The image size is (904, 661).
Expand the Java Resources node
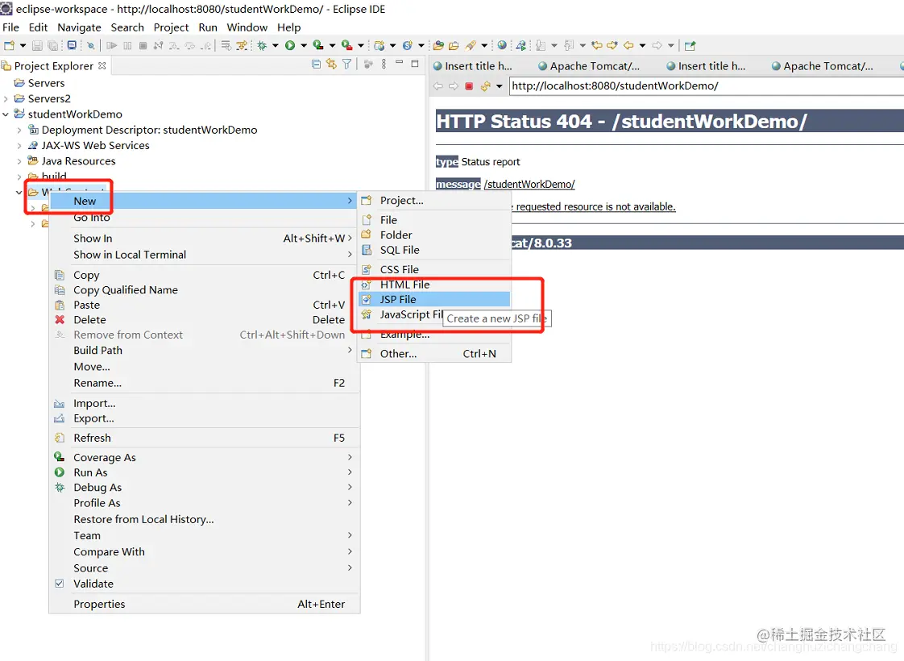tap(19, 161)
